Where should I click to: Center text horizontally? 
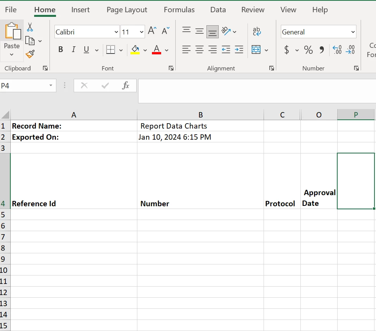click(200, 49)
